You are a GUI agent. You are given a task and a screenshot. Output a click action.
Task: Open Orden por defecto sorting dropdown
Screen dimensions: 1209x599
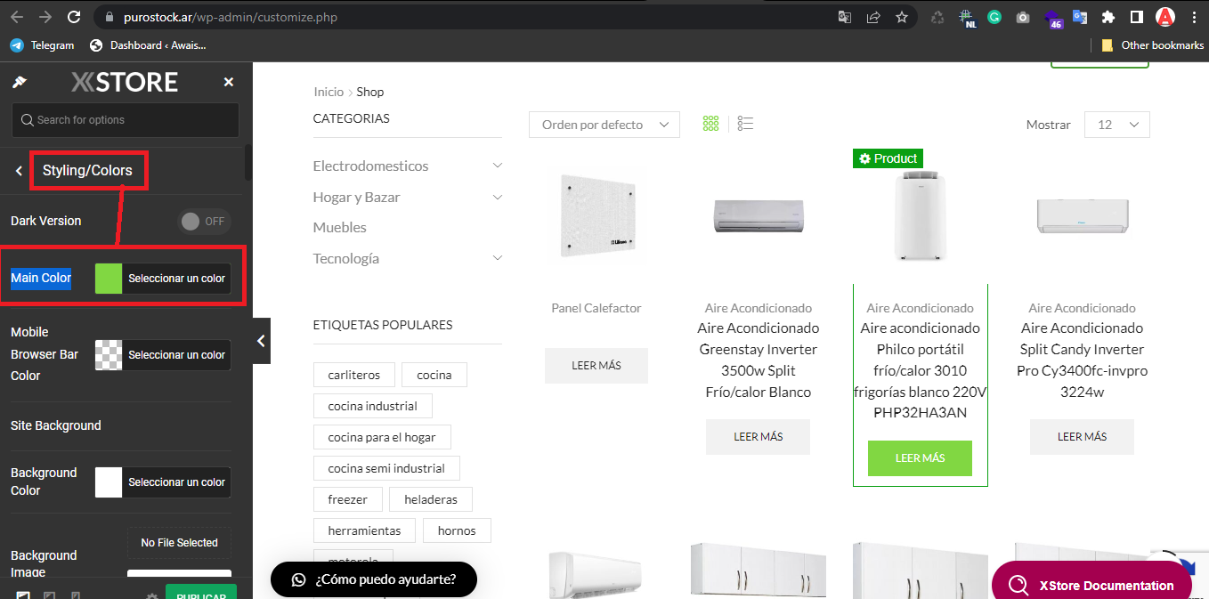604,125
